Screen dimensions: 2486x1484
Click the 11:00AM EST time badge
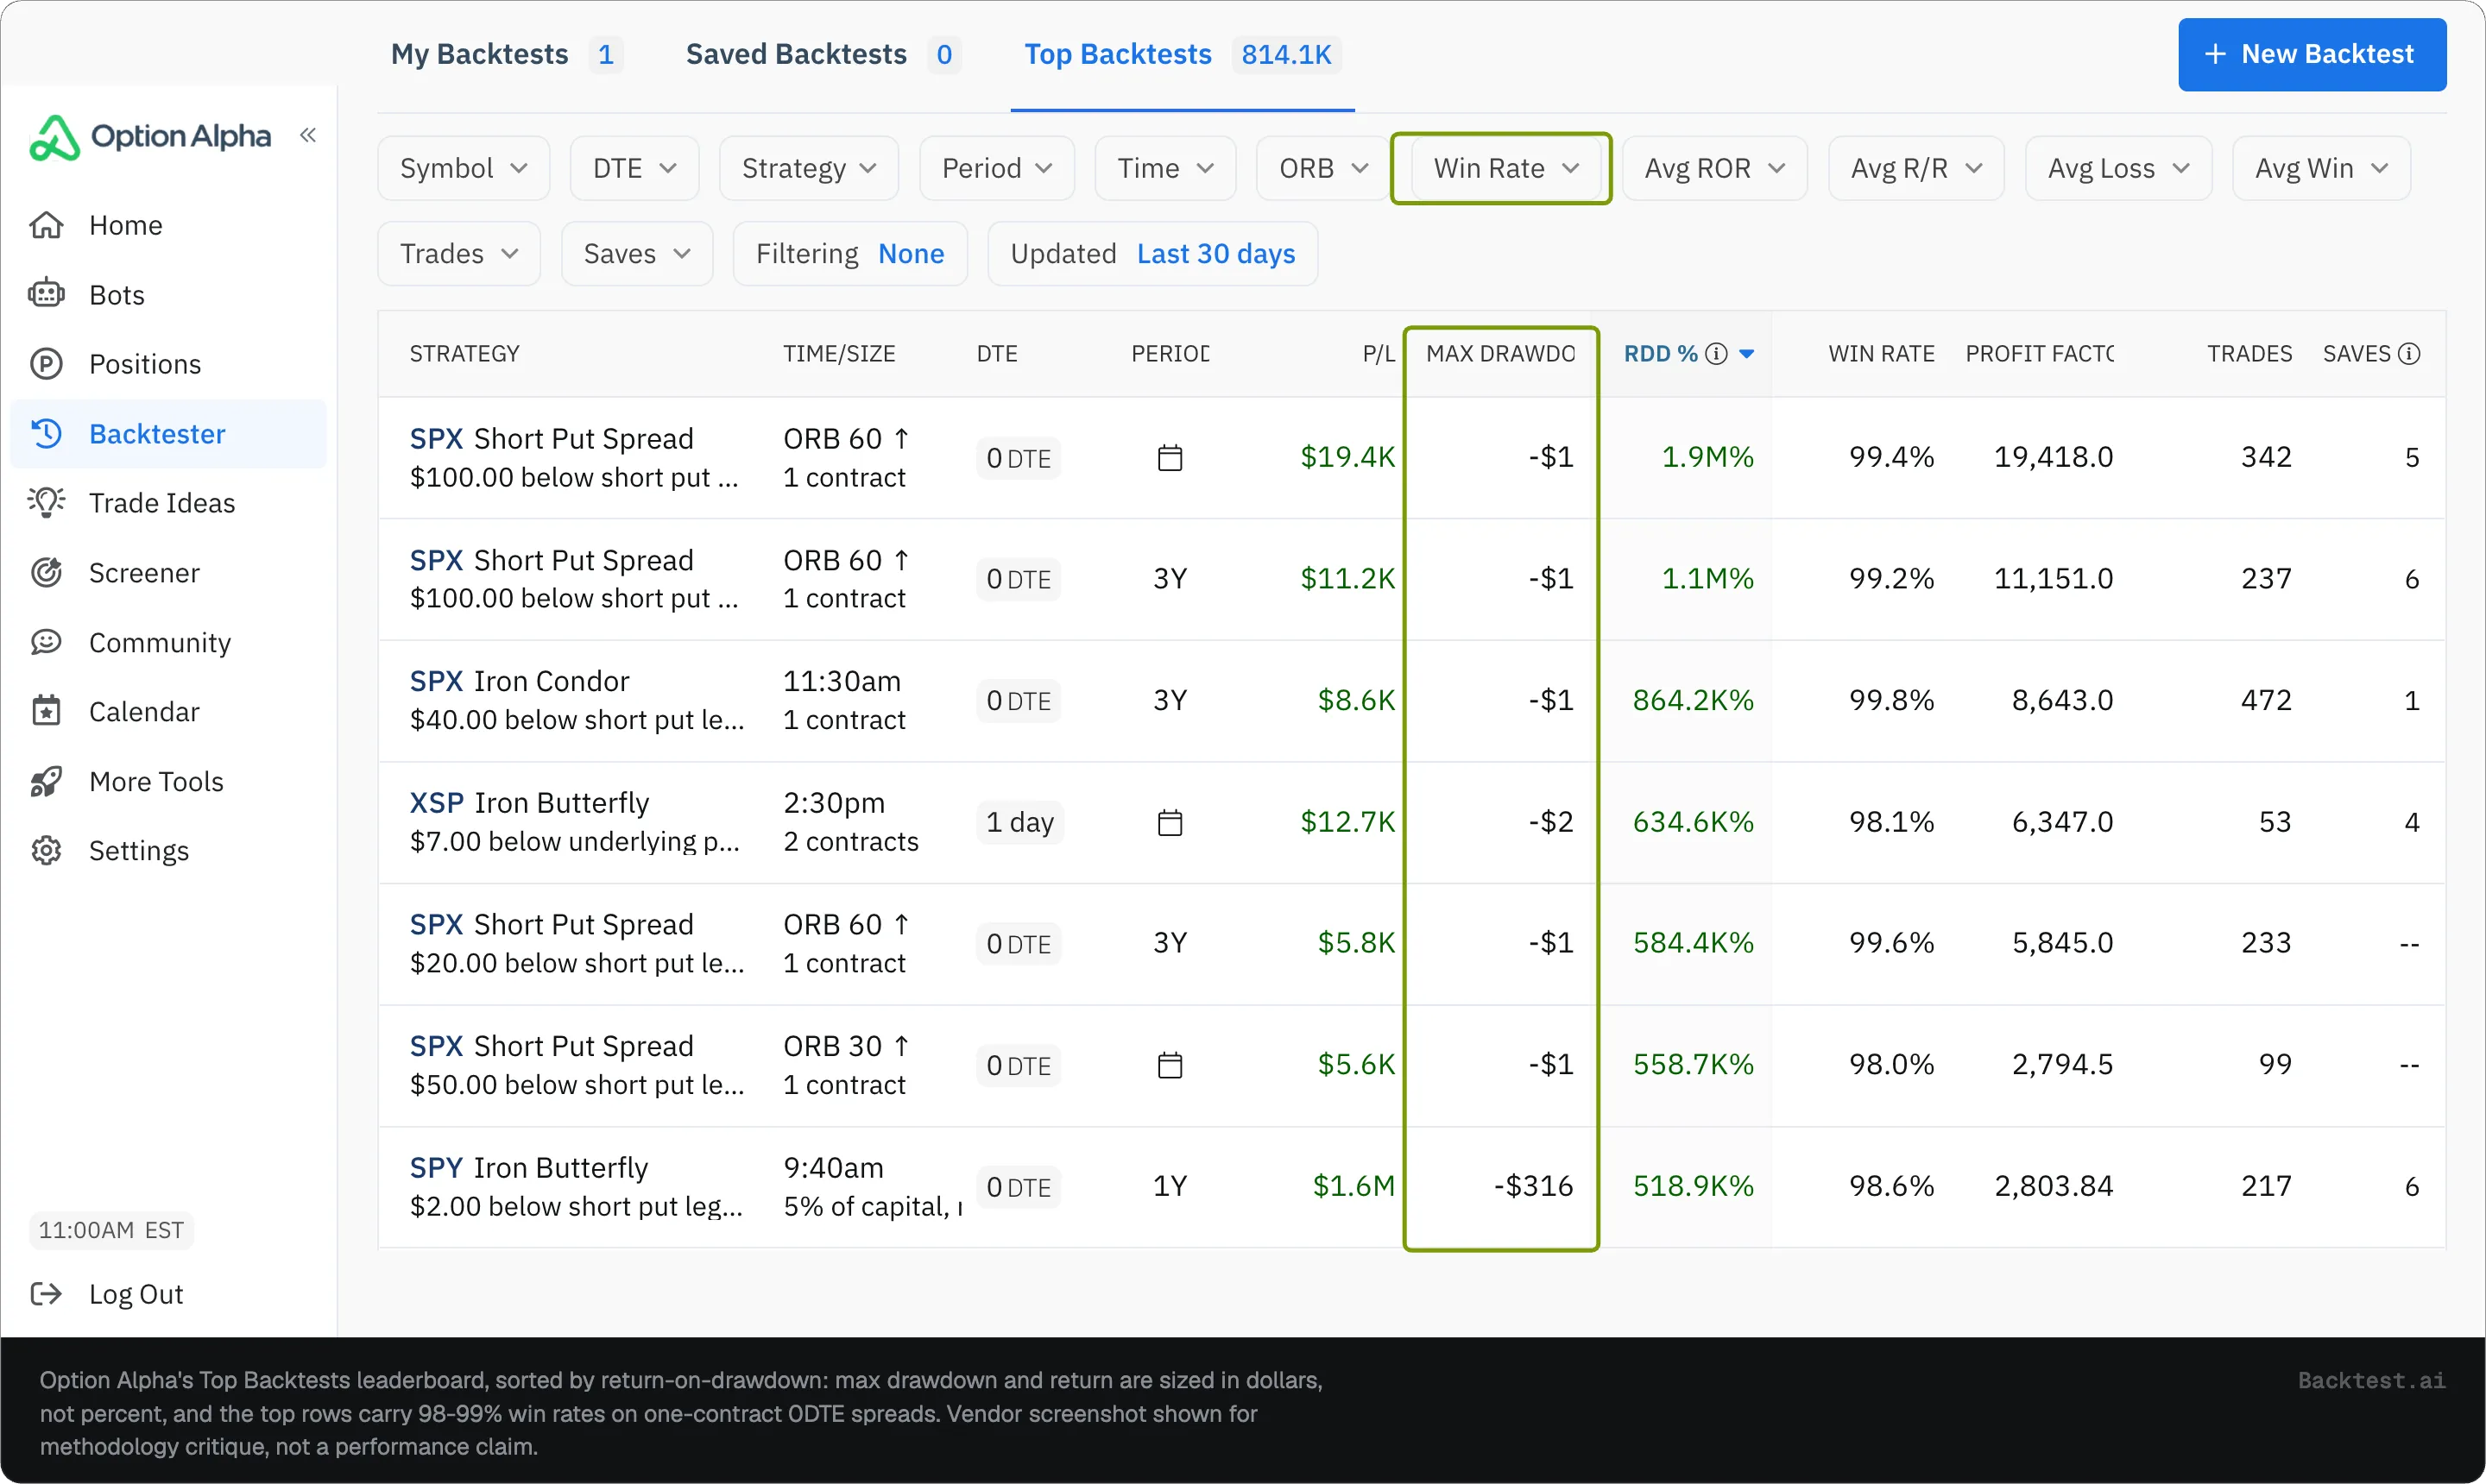pos(111,1230)
